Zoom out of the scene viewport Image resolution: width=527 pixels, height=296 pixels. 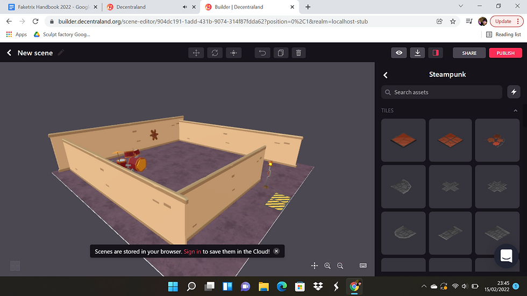[340, 265]
